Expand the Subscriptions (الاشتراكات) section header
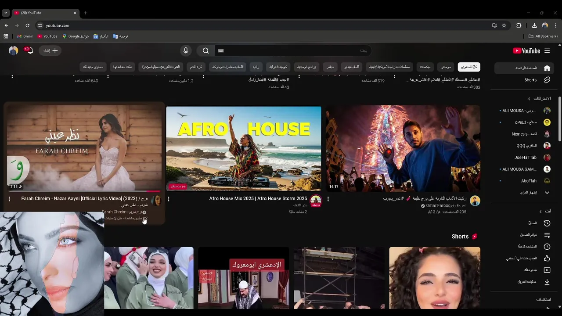 539,99
